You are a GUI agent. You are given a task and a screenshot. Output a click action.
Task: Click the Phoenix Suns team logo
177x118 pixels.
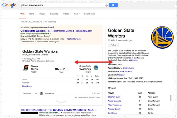(x=26, y=68)
